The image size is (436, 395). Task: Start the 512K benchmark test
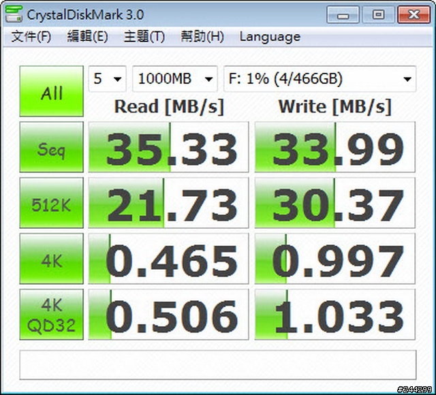(x=52, y=203)
